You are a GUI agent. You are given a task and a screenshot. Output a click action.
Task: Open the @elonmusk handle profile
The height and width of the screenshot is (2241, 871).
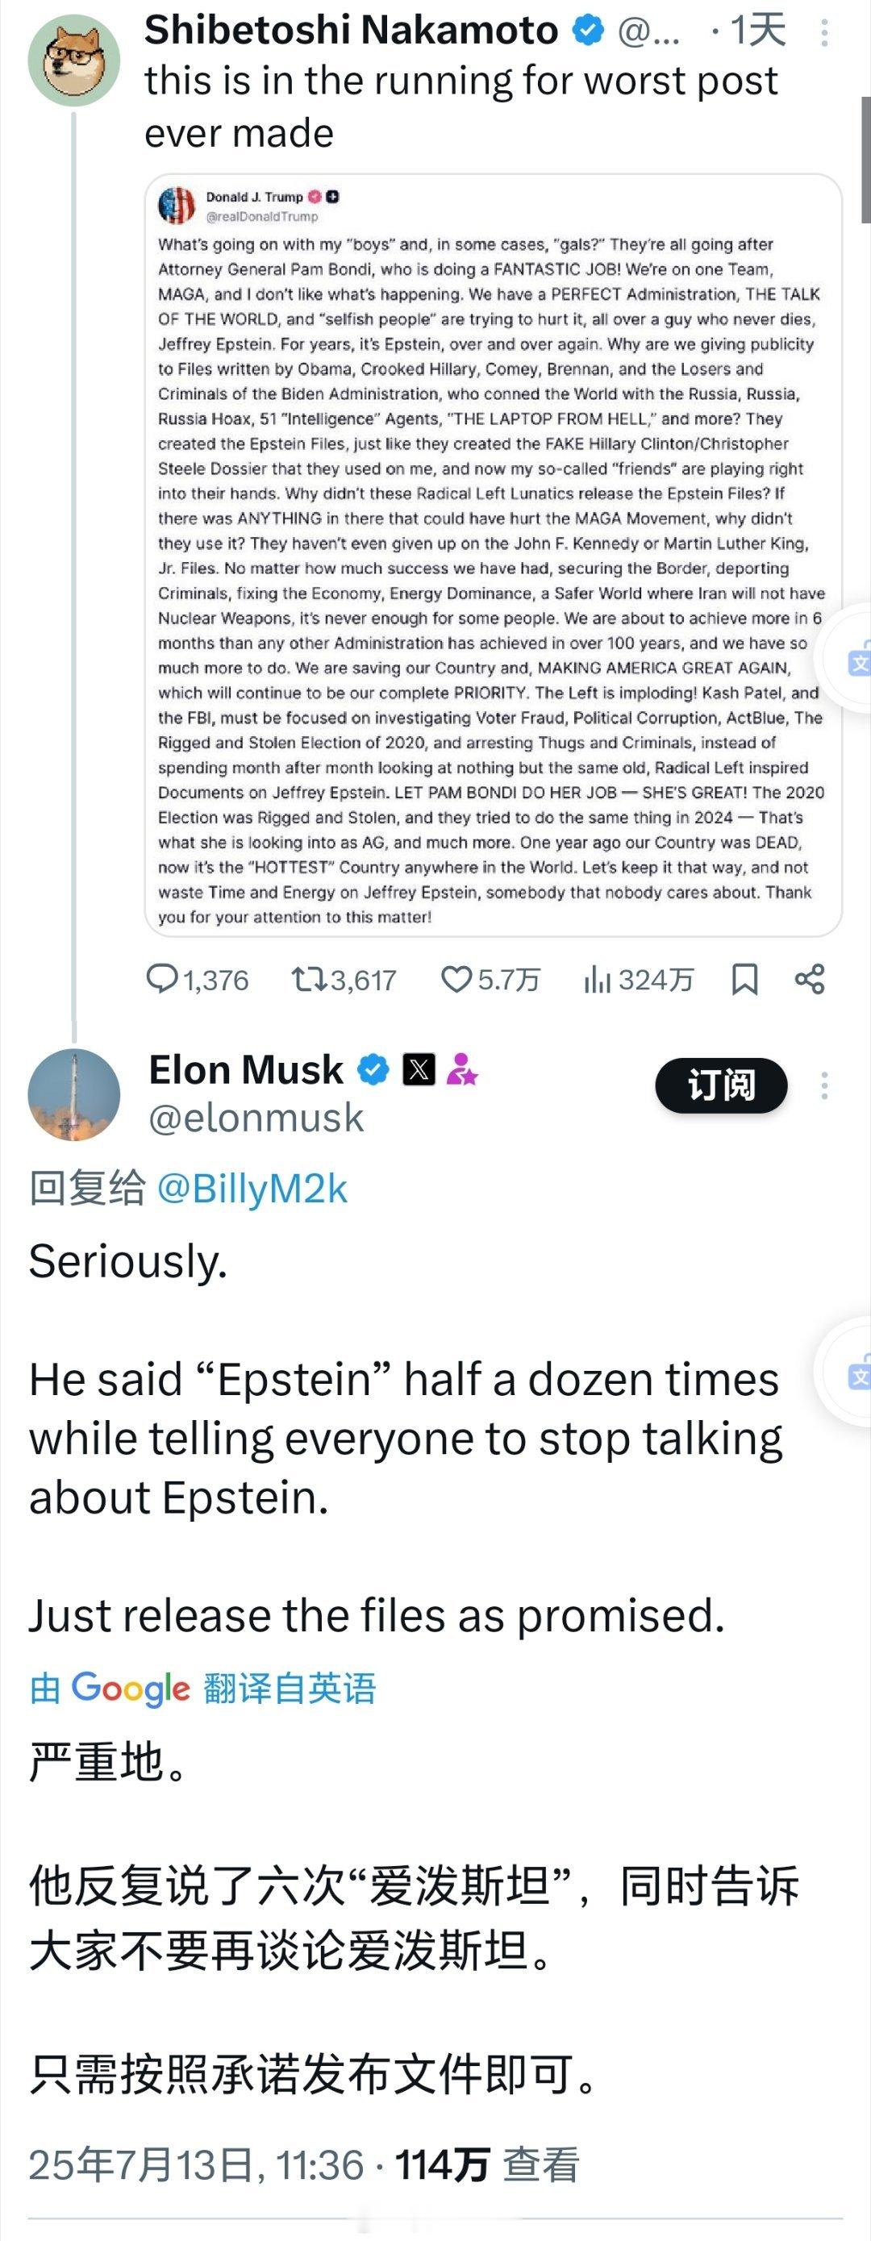(256, 1118)
